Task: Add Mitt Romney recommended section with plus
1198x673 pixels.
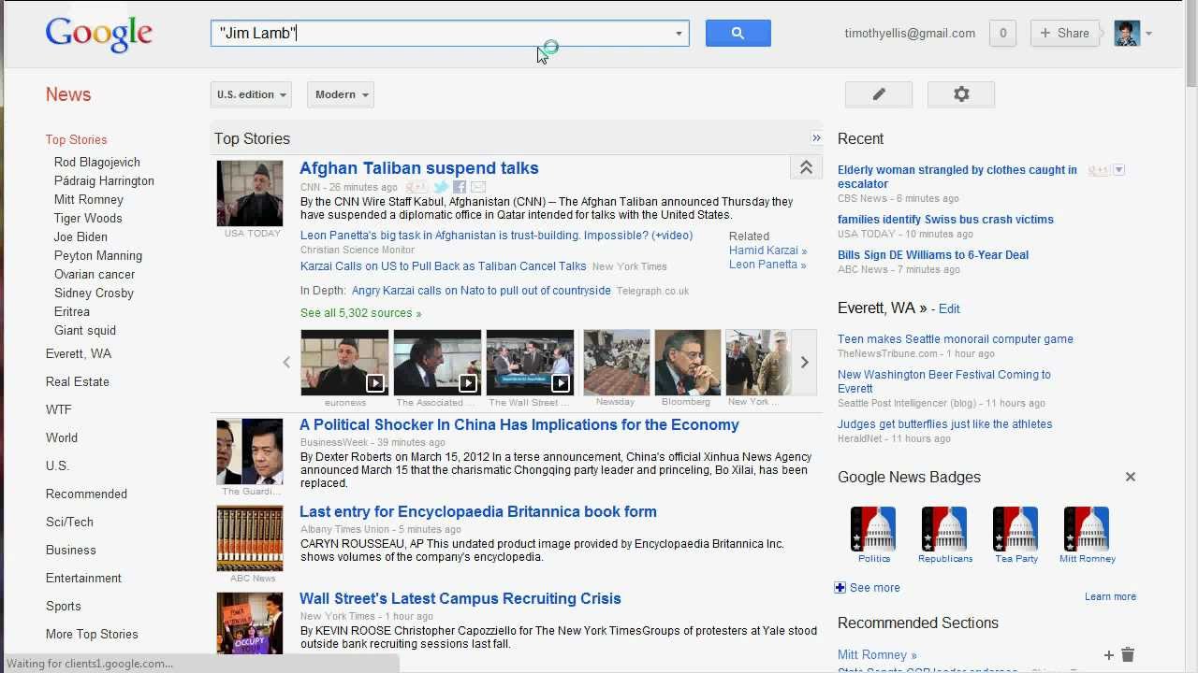Action: coord(1108,655)
